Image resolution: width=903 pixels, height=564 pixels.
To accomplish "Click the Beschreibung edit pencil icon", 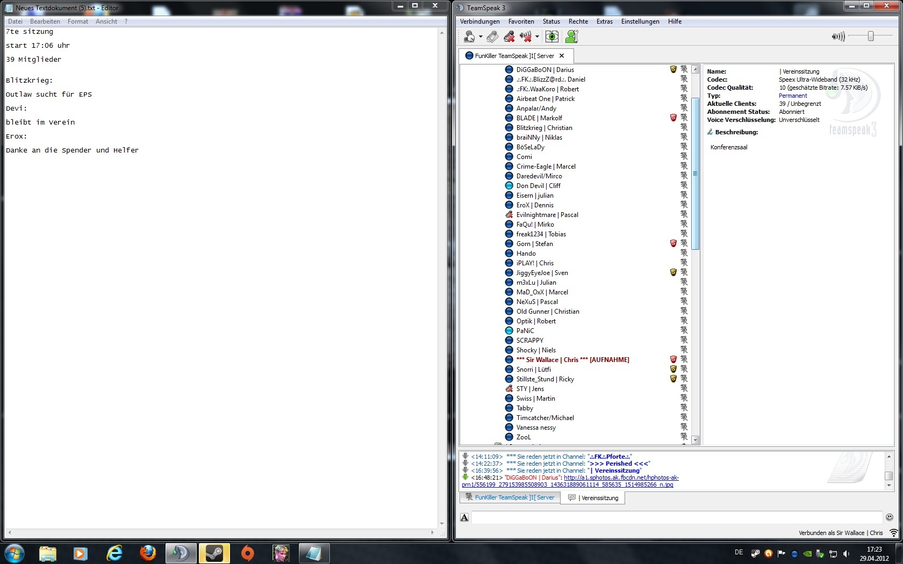I will pos(710,132).
